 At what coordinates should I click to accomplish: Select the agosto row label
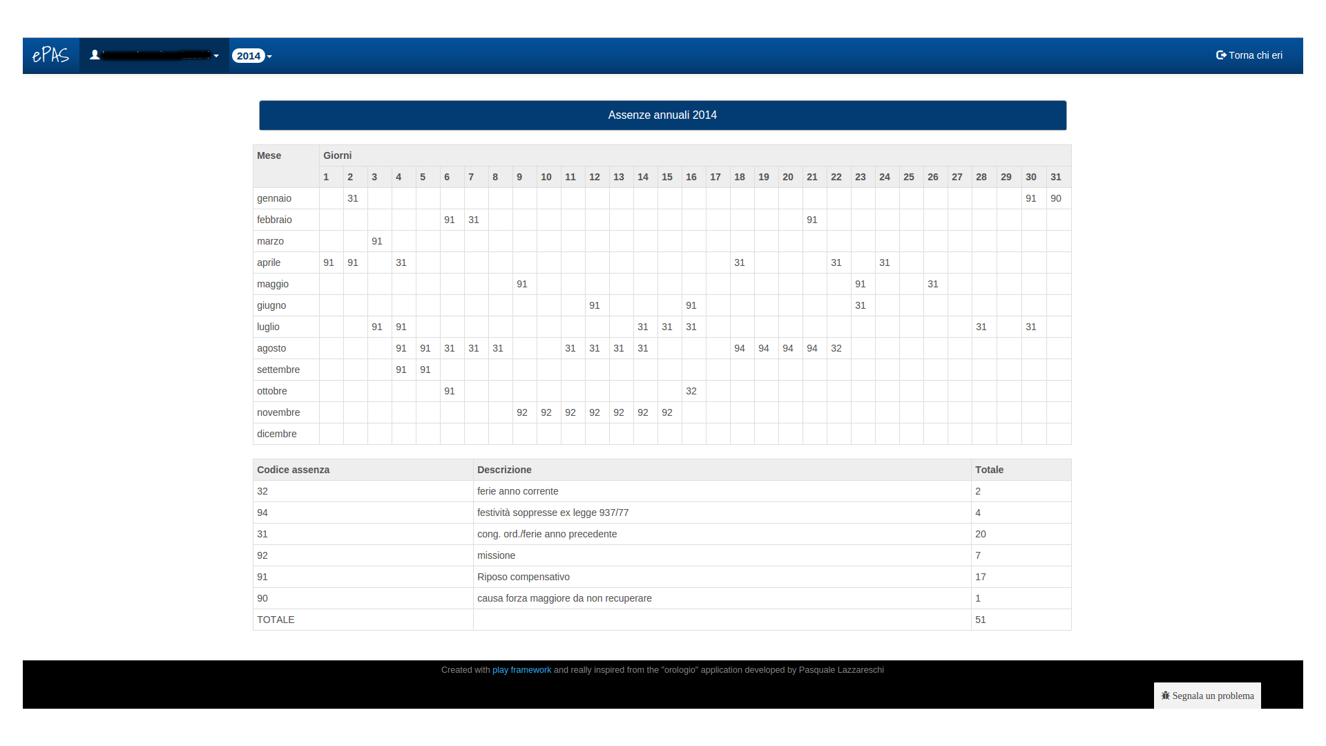pos(271,348)
